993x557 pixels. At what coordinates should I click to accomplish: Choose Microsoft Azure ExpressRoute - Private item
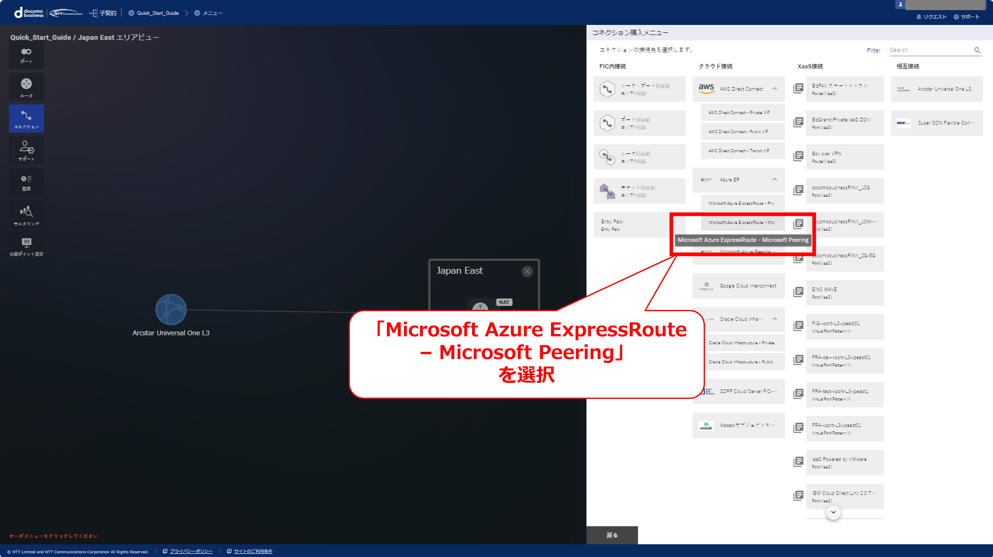742,203
